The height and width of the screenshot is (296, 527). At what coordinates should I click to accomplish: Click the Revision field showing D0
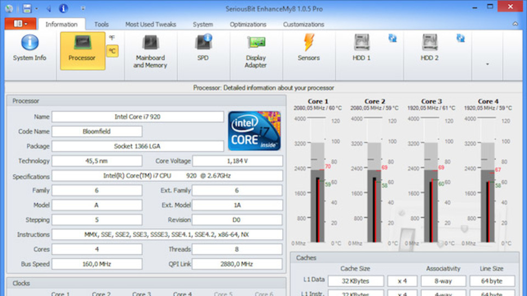pyautogui.click(x=237, y=220)
